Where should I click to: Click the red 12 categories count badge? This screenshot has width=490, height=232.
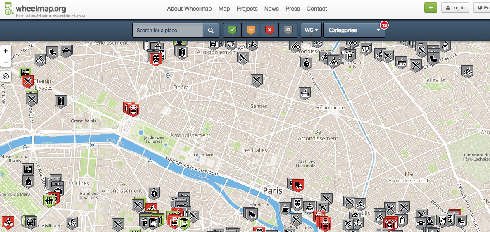[384, 25]
